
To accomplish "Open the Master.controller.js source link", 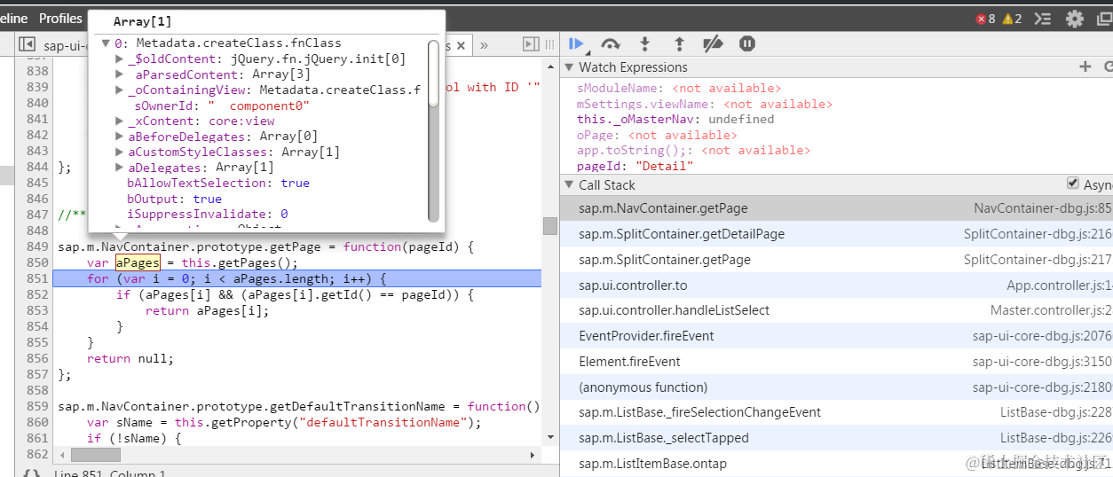I will (x=1051, y=310).
